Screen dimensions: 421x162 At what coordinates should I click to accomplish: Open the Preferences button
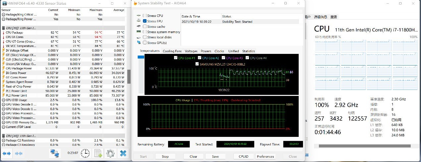point(265,156)
